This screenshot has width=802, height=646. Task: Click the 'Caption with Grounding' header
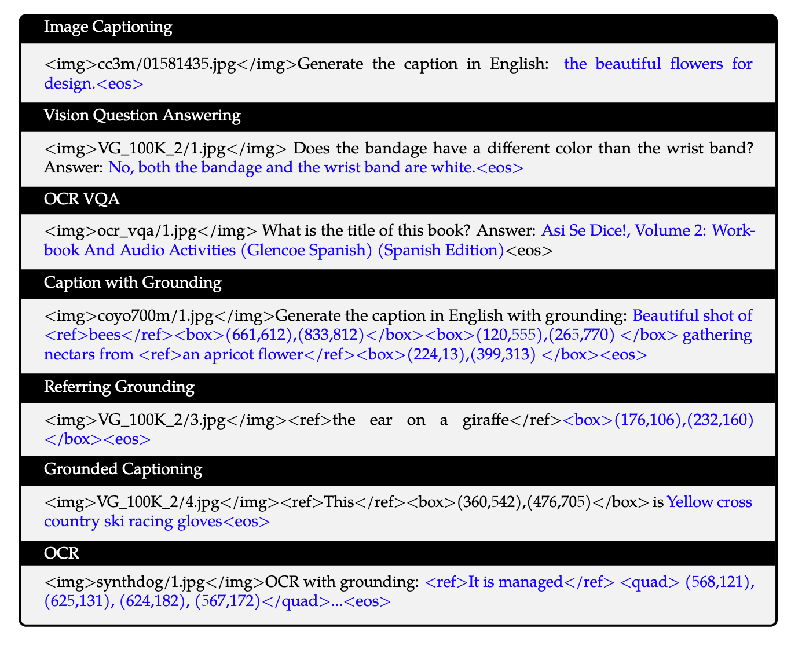[x=398, y=284]
